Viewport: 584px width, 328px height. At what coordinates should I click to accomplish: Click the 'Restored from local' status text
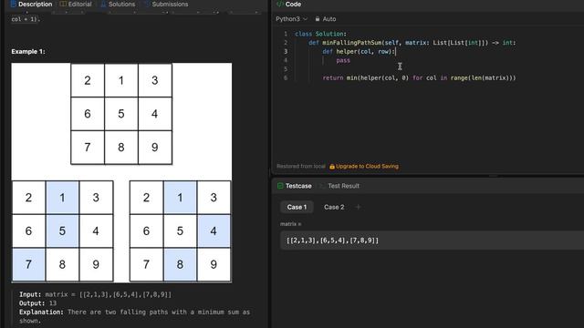coord(301,166)
